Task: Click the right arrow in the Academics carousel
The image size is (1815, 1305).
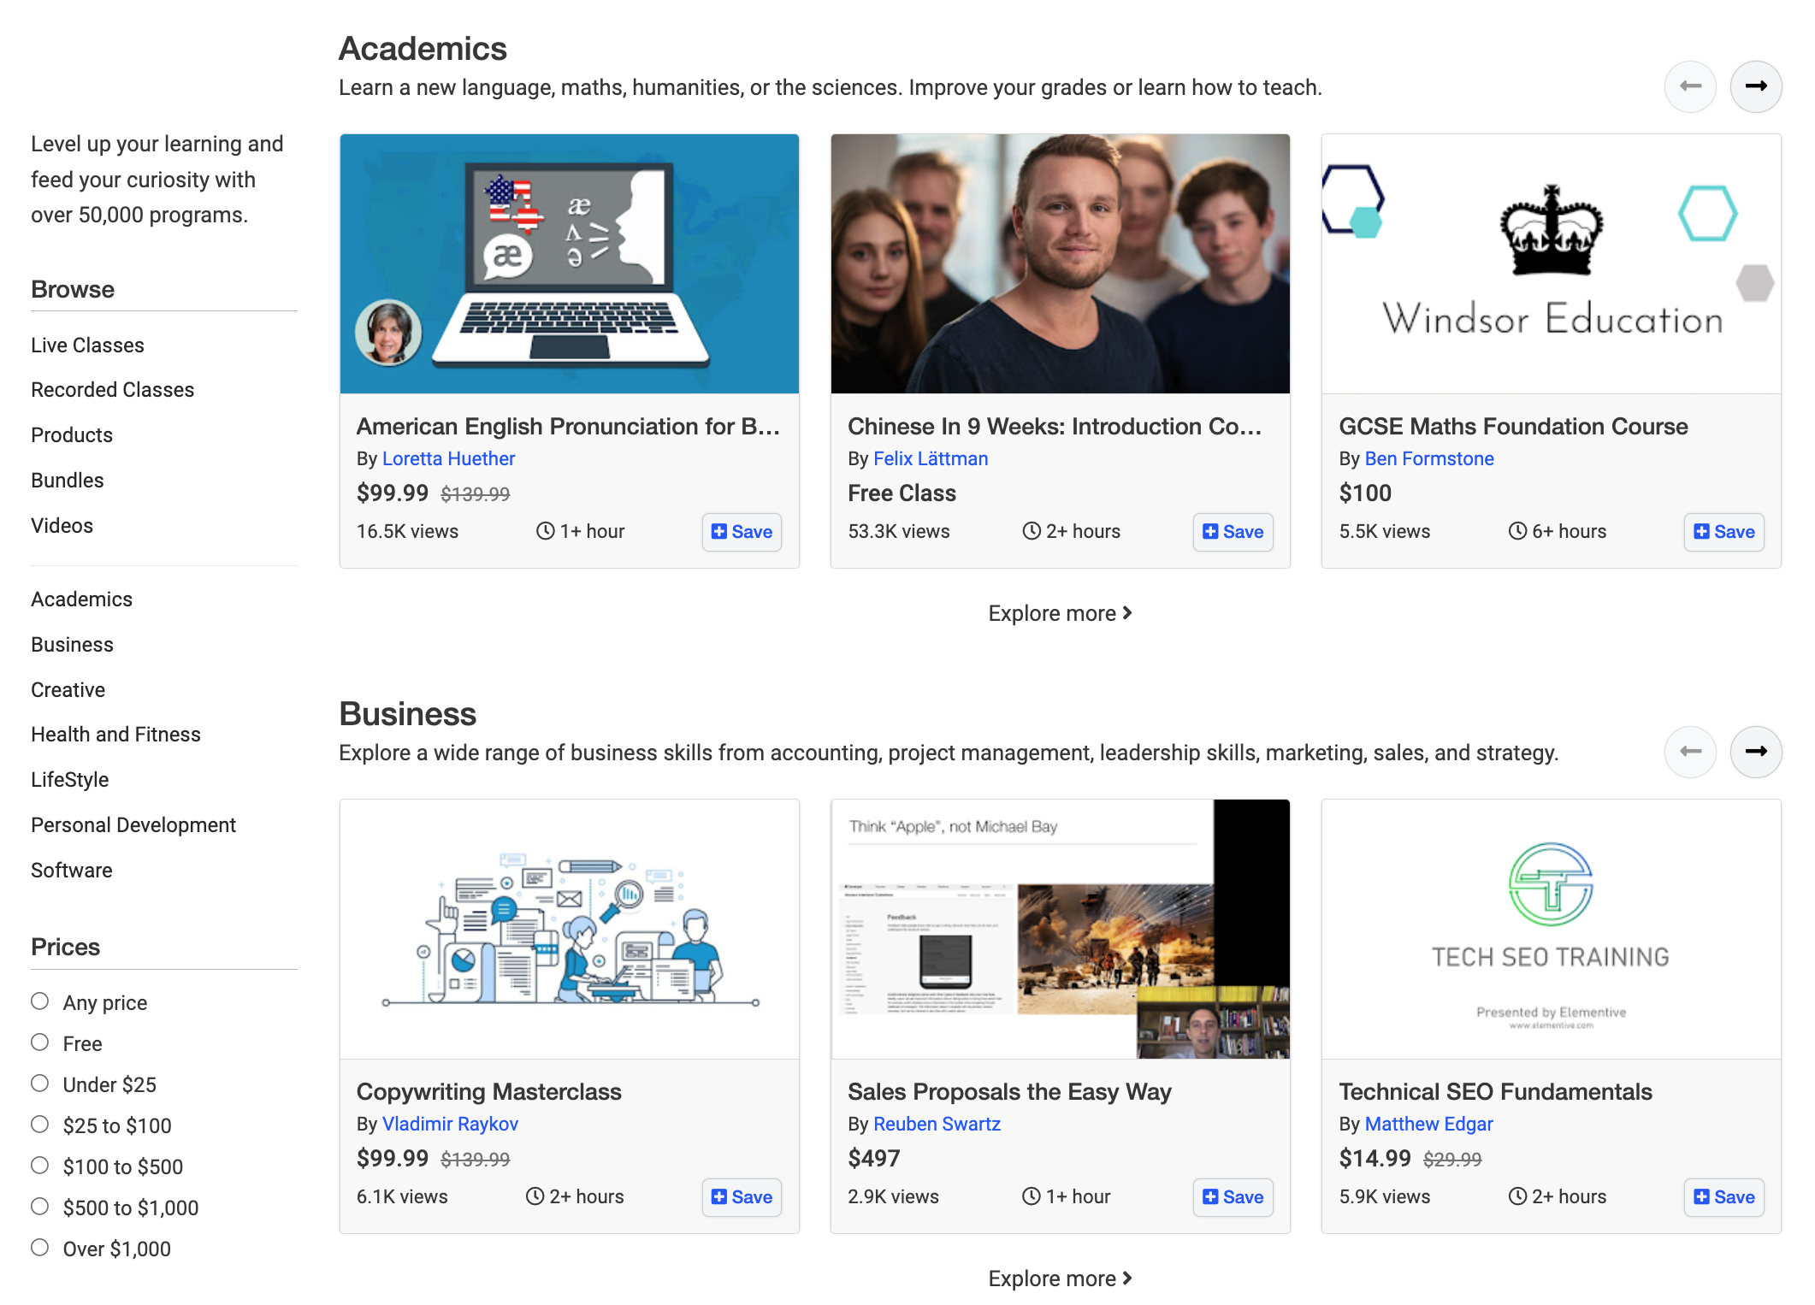Action: [1756, 86]
